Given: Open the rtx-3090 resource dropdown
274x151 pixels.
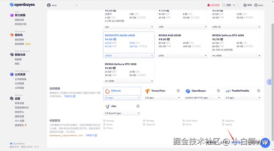Looking at the screenshot, I should point(129,81).
